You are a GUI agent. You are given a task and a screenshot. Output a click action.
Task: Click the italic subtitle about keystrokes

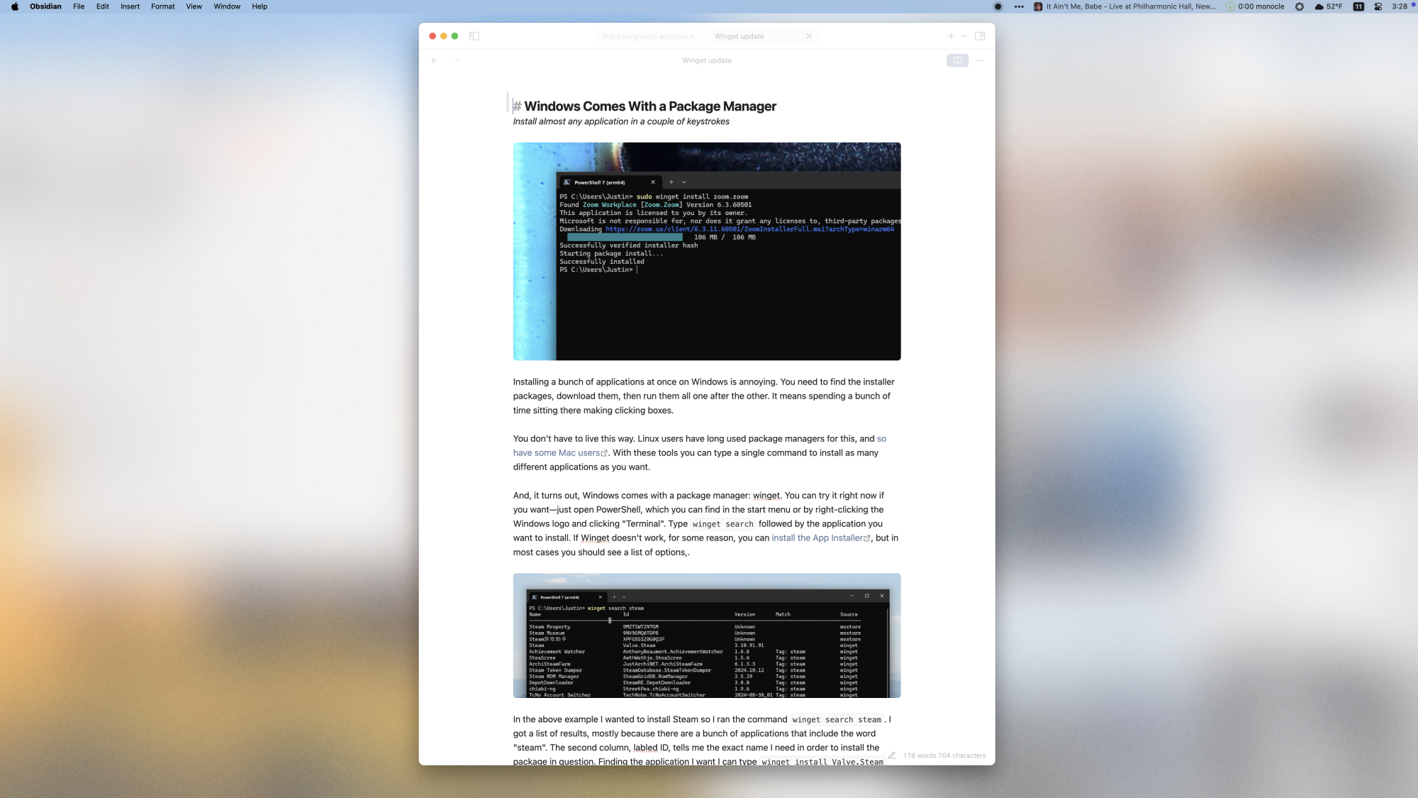pos(621,121)
